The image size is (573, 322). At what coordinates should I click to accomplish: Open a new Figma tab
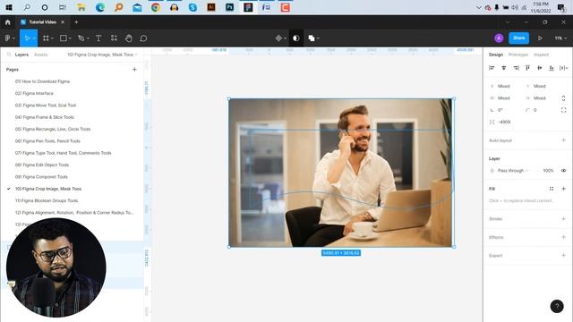click(x=76, y=22)
